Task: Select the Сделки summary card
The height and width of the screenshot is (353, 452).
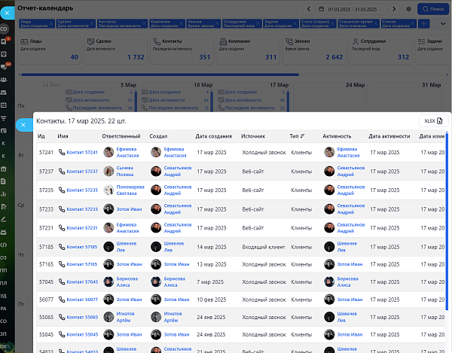Action: (x=115, y=50)
